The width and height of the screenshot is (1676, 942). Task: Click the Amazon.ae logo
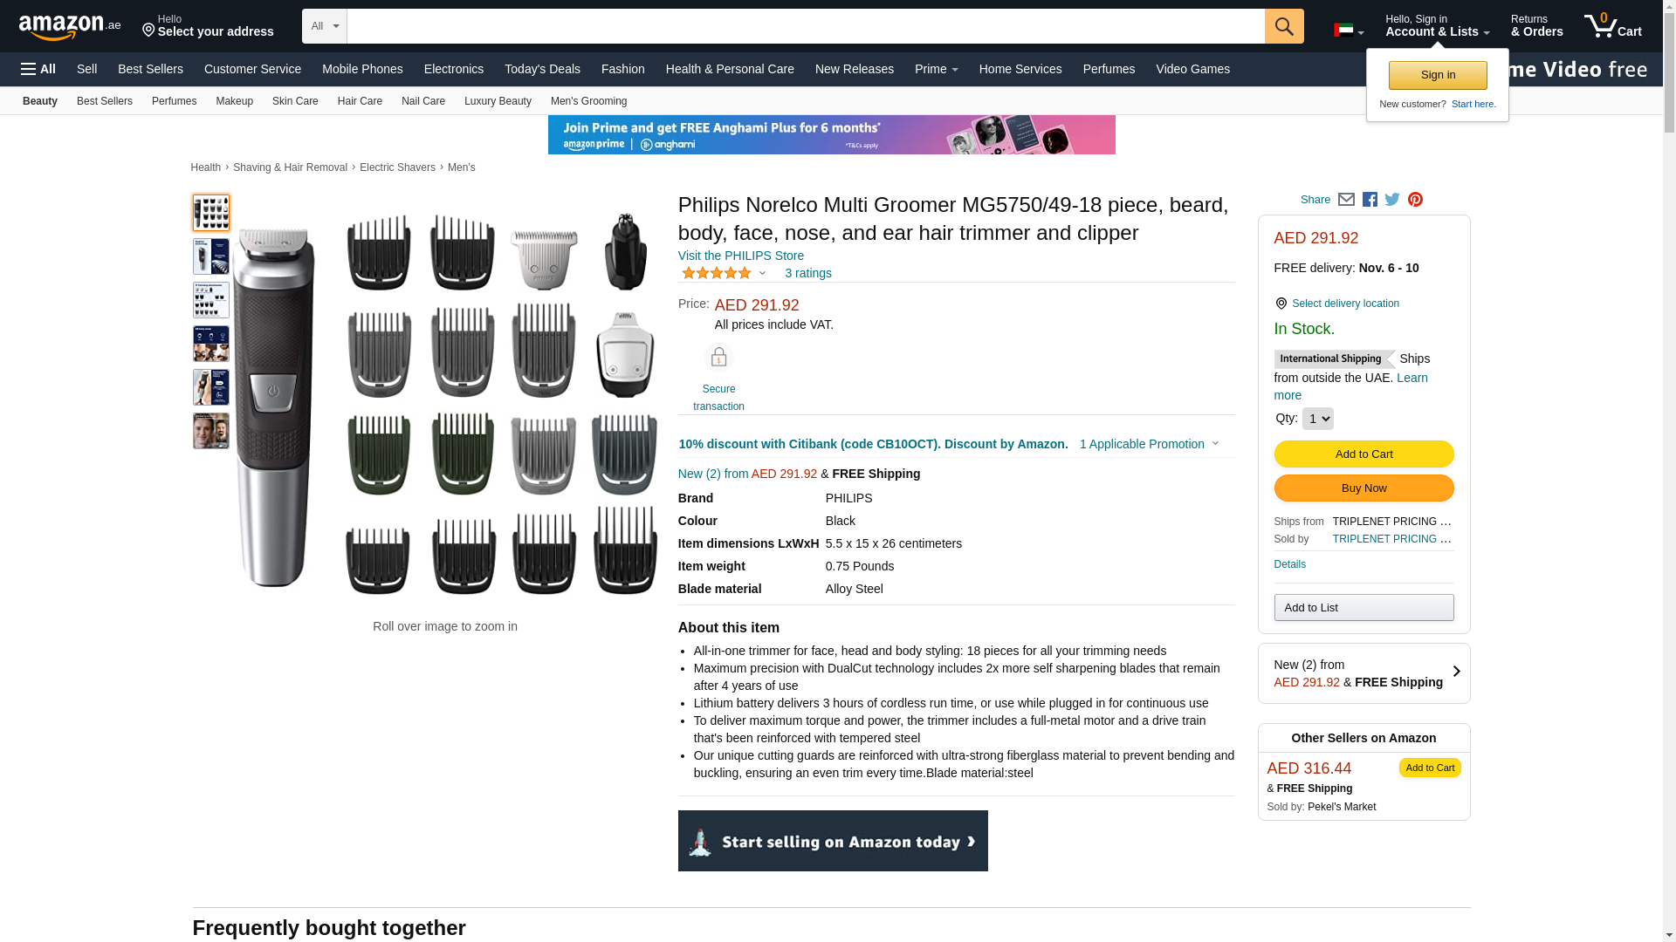pyautogui.click(x=70, y=27)
